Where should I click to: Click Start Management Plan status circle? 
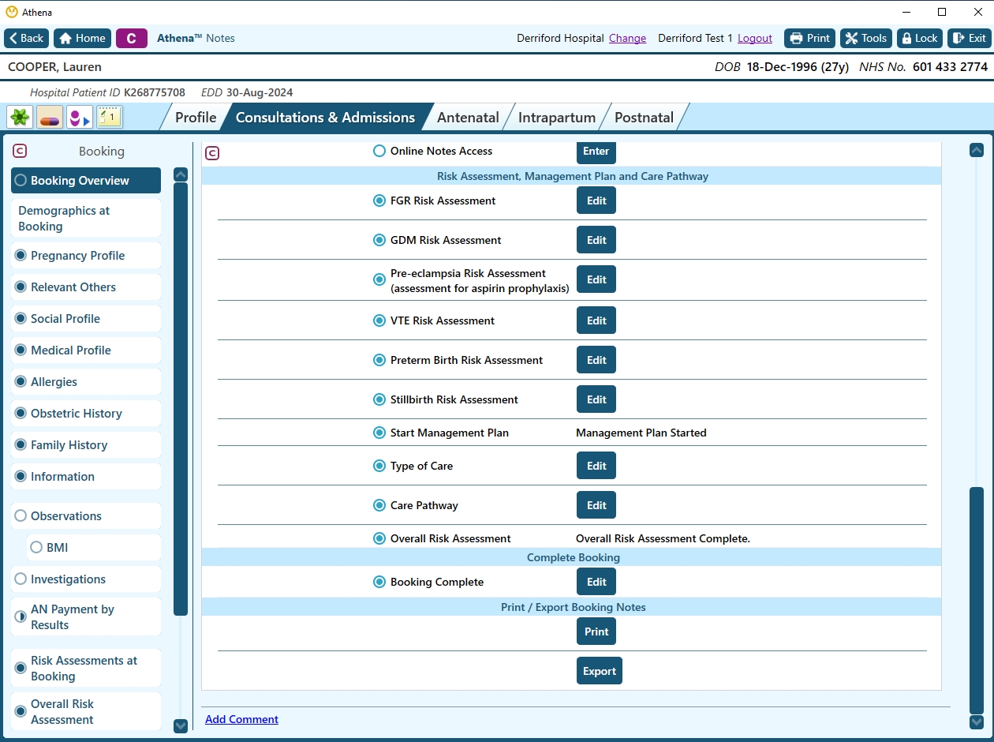[379, 433]
